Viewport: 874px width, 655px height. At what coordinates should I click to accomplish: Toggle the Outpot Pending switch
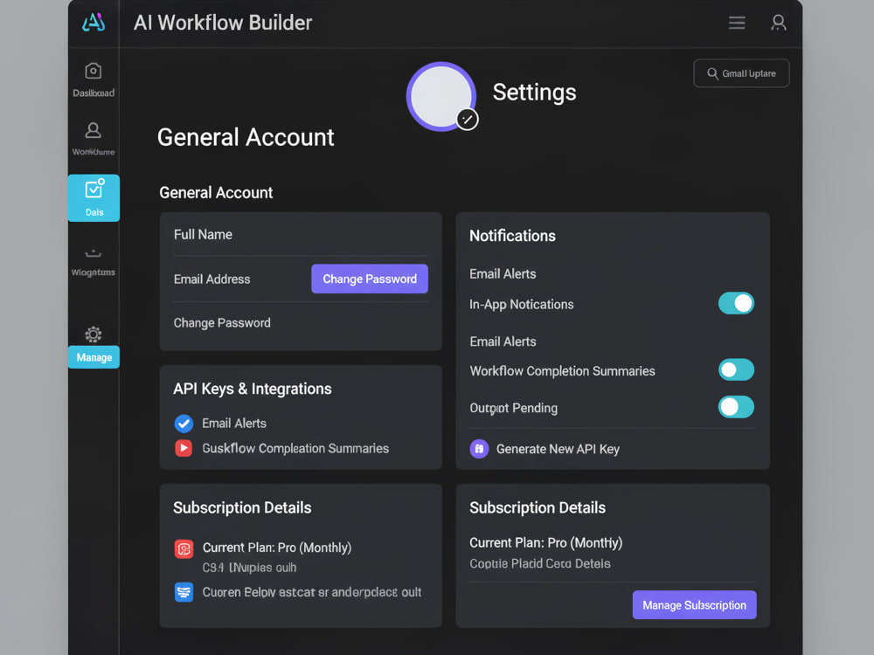(x=736, y=407)
